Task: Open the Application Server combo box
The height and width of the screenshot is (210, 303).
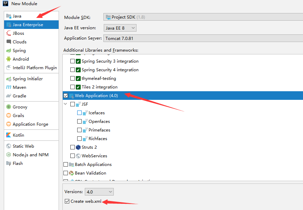Action: point(203,39)
